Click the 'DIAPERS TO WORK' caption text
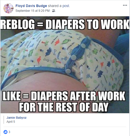 coord(87,24)
